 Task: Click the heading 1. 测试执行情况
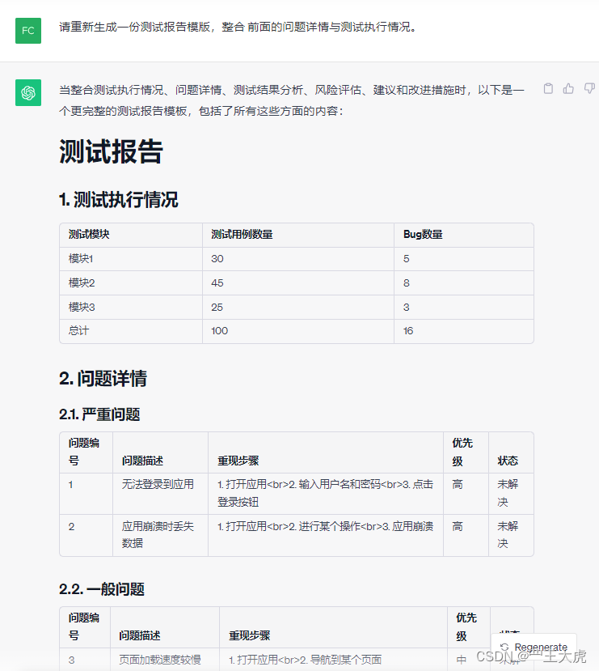coord(119,200)
